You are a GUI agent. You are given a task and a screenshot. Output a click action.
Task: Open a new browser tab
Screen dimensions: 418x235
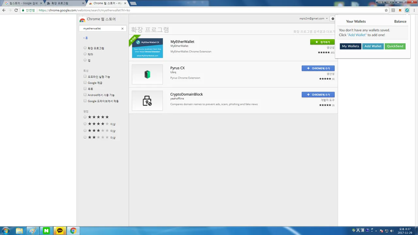[133, 3]
